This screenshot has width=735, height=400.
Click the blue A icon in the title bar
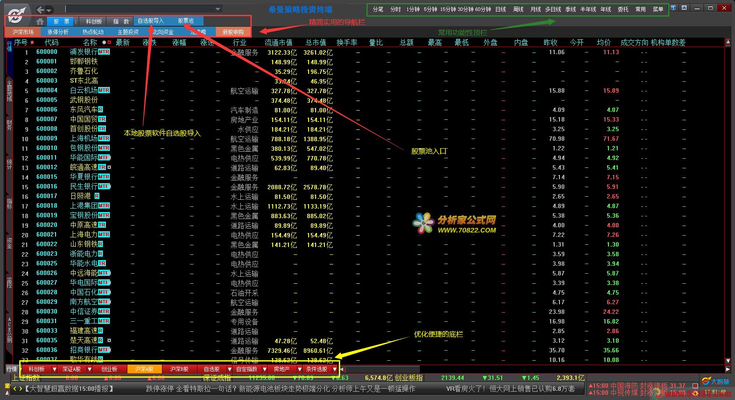[684, 8]
